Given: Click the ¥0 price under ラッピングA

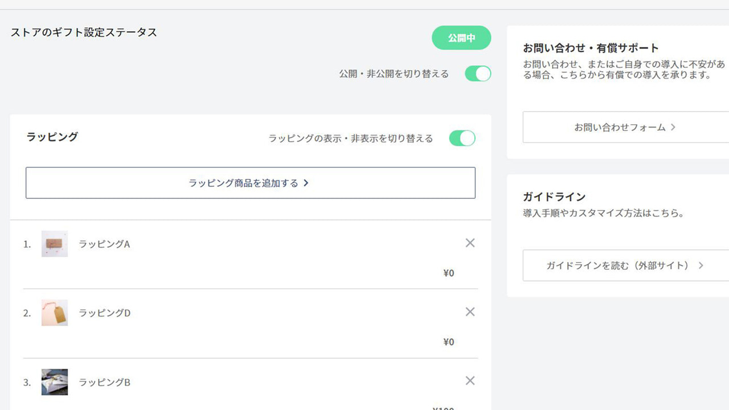Looking at the screenshot, I should 449,273.
